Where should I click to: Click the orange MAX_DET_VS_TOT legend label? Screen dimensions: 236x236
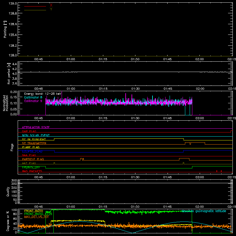point(36,217)
